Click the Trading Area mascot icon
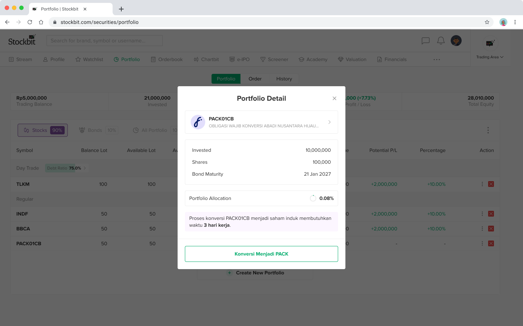The height and width of the screenshot is (326, 523). [490, 43]
